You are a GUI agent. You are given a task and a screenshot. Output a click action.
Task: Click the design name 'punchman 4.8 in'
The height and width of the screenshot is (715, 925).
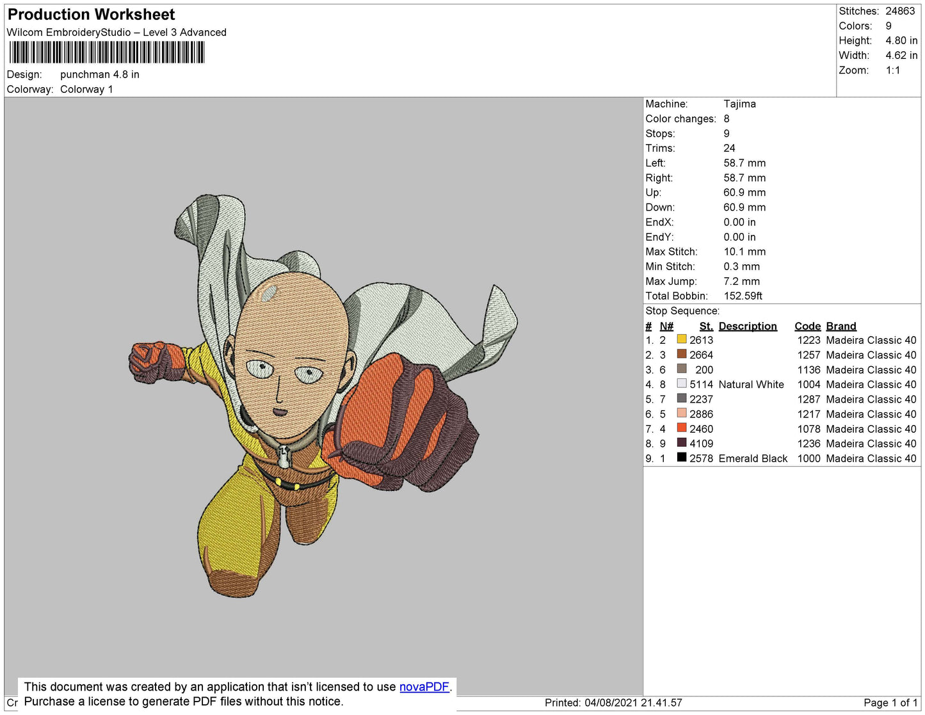click(x=100, y=74)
